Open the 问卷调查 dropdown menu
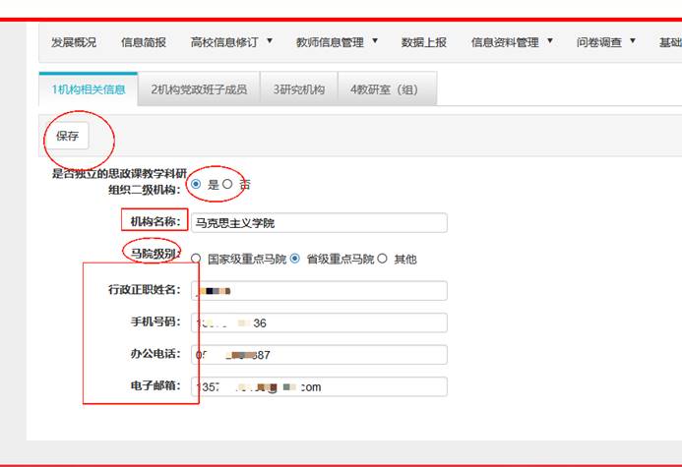Image resolution: width=682 pixels, height=467 pixels. click(x=605, y=42)
